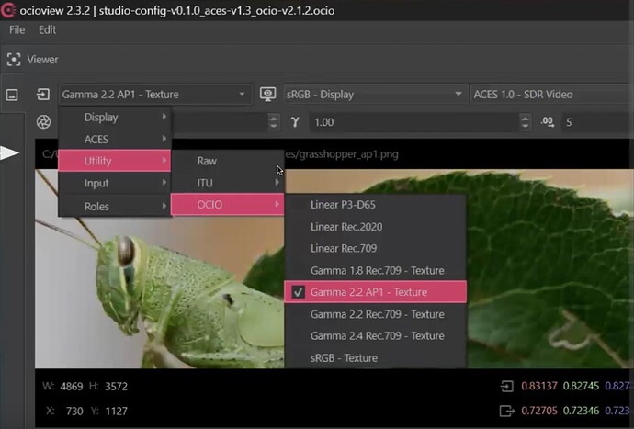Click the Y coordinate value 1127
Image resolution: width=634 pixels, height=429 pixels.
coord(117,412)
